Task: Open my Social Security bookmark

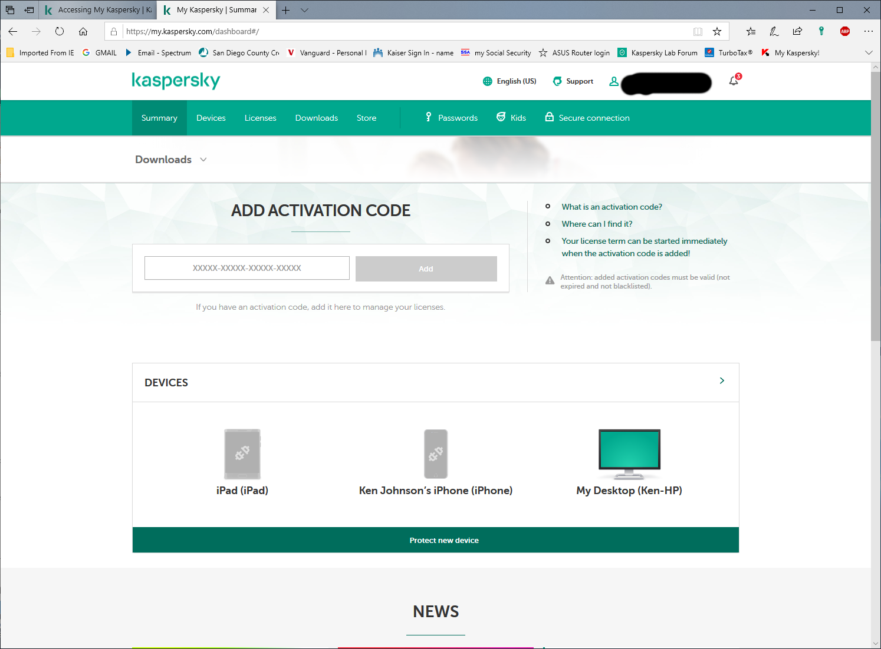Action: tap(496, 52)
